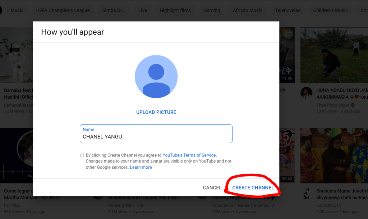Select the UEFA Champions League chip

pyautogui.click(x=63, y=10)
